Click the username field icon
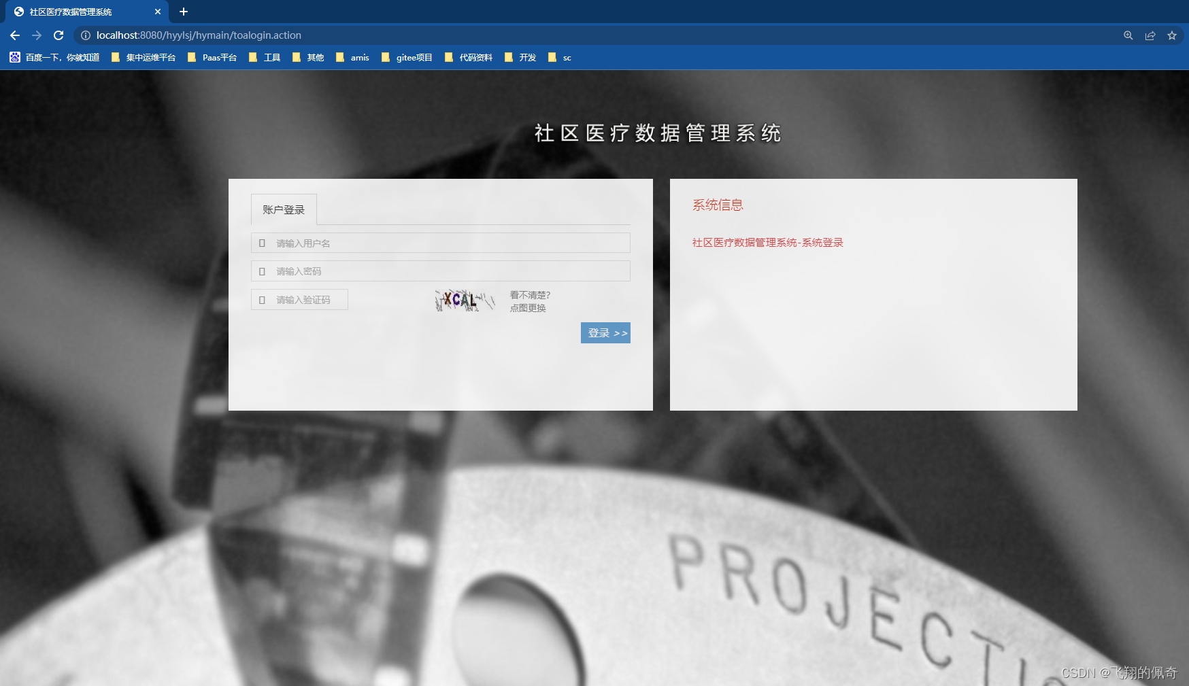1189x686 pixels. (x=262, y=243)
